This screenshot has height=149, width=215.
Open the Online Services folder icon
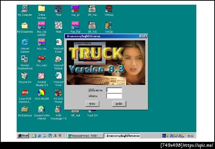[x=42, y=9]
